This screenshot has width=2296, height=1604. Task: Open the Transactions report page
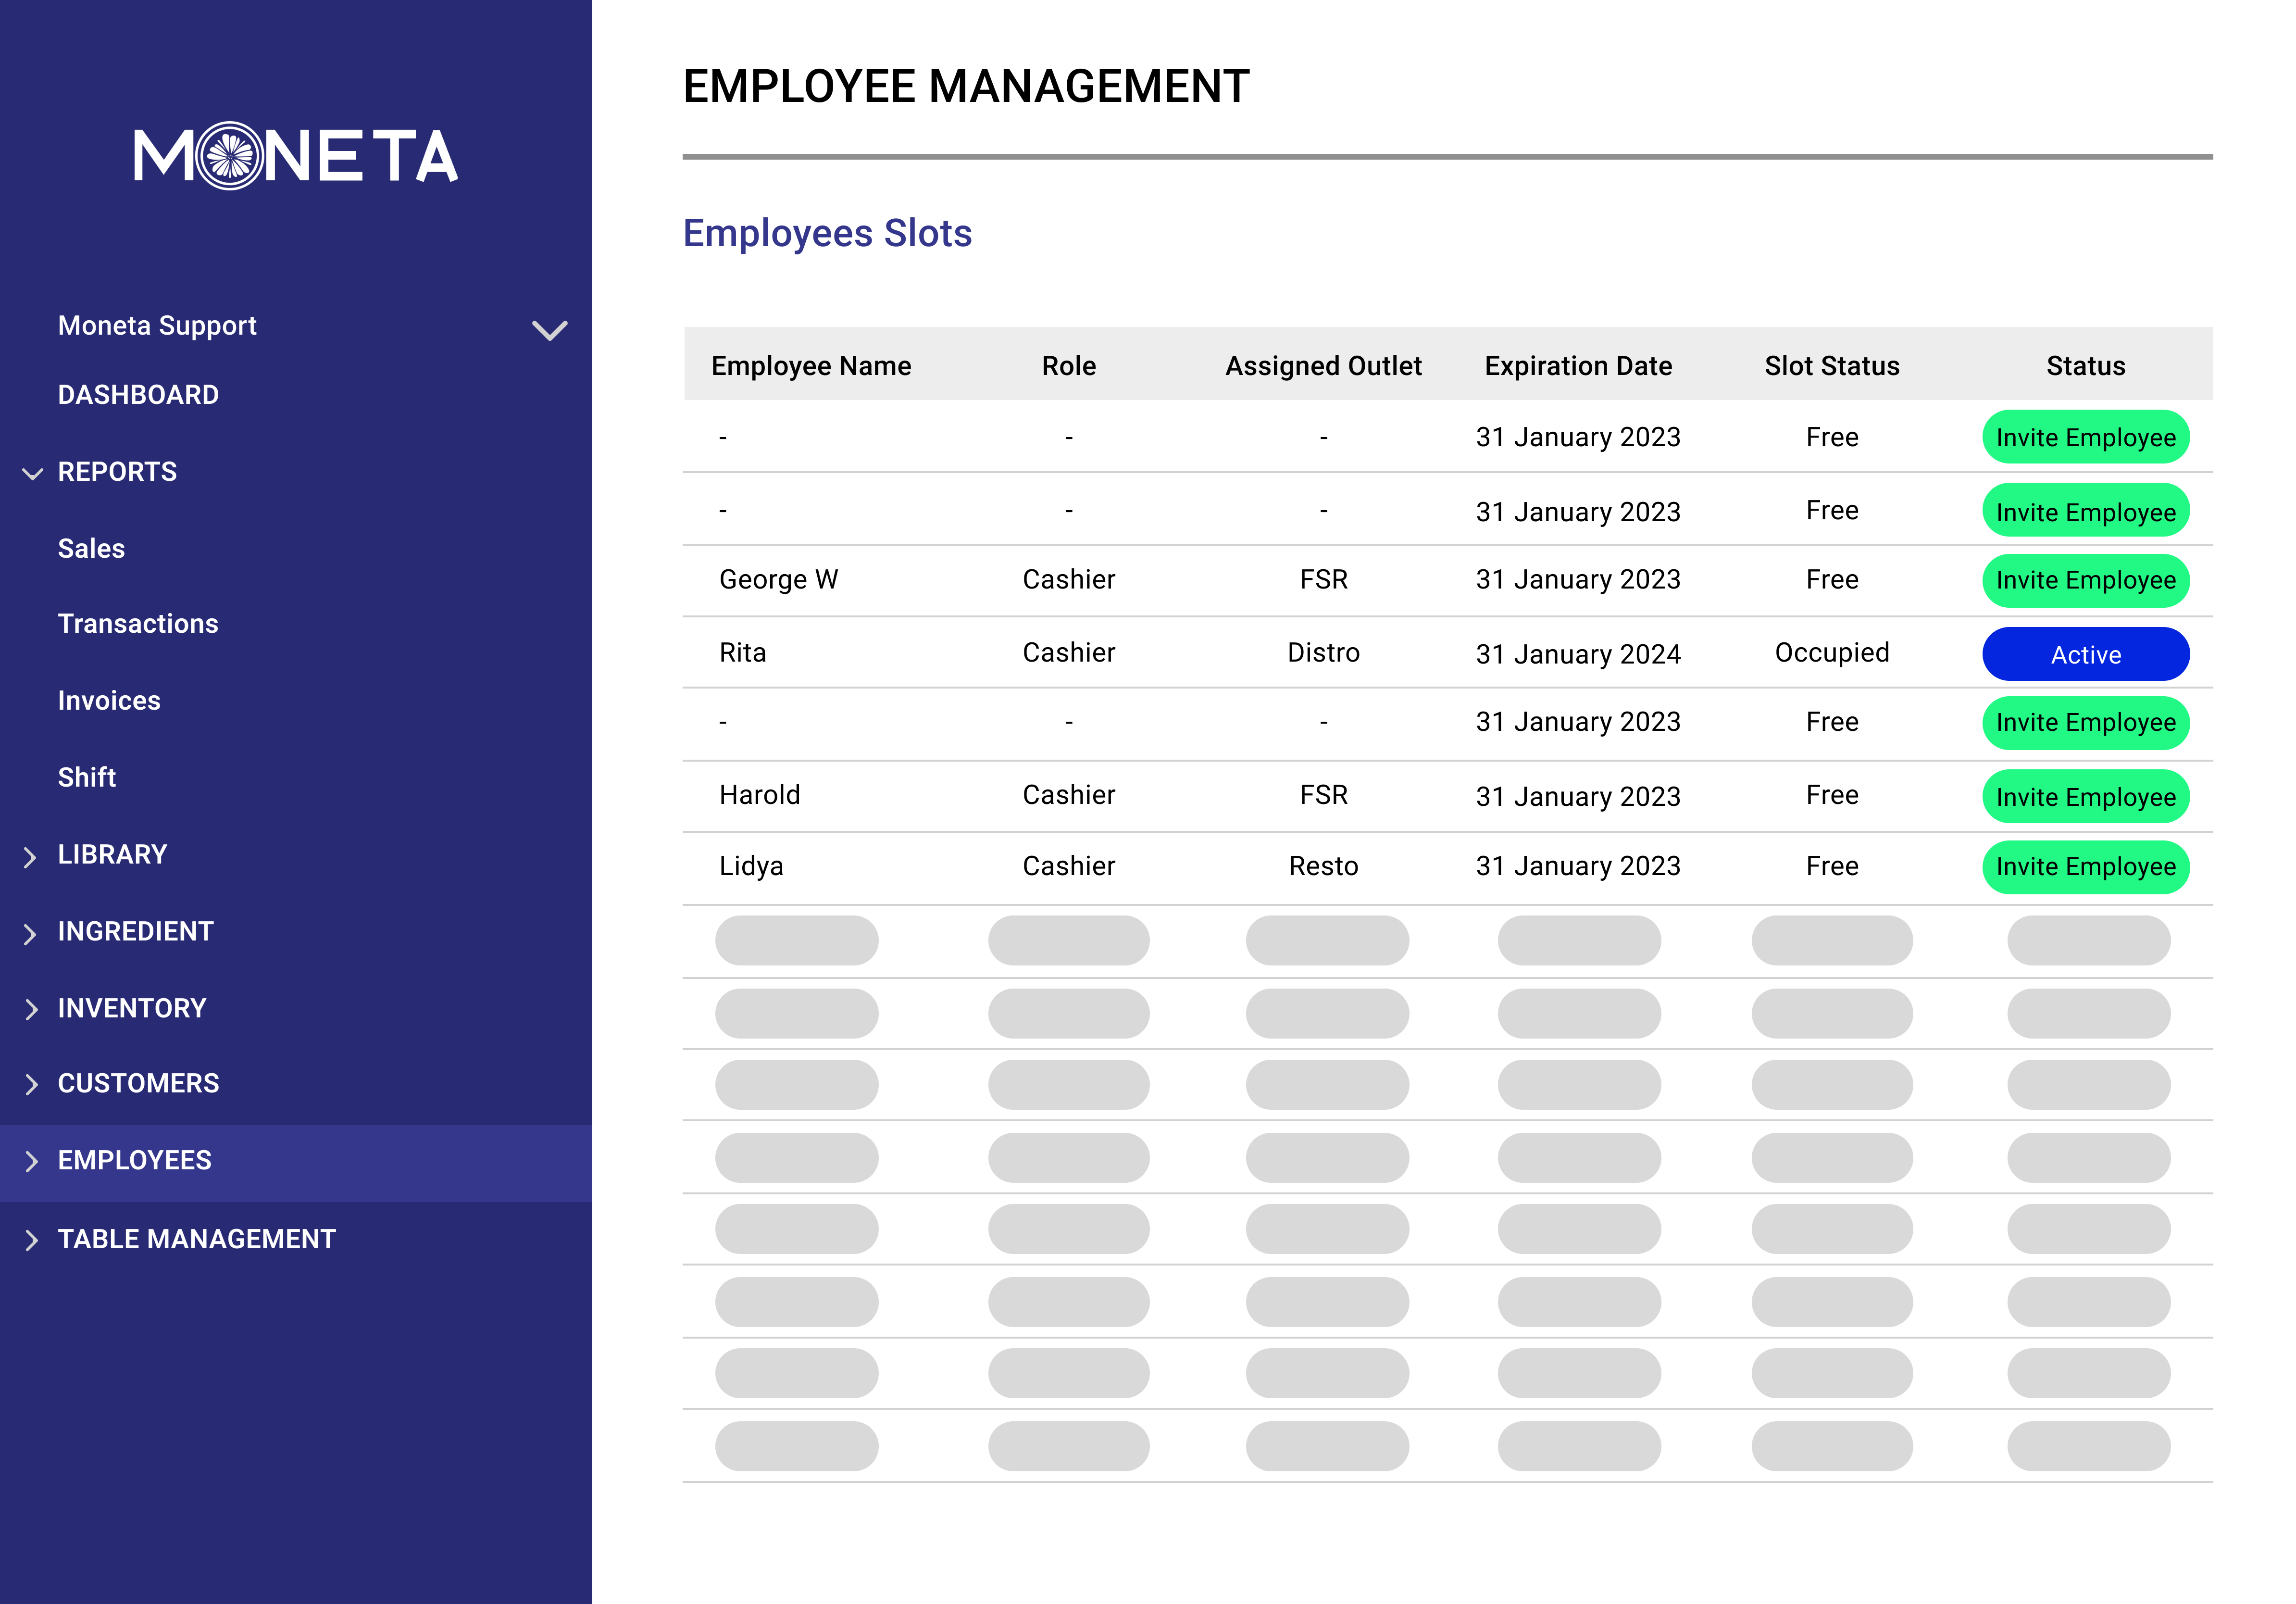[x=138, y=624]
